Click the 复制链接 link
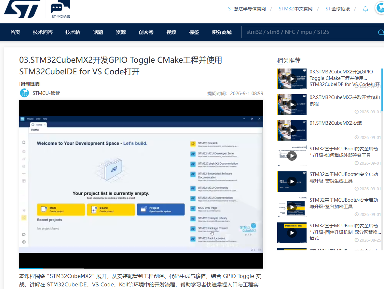 pos(30,84)
